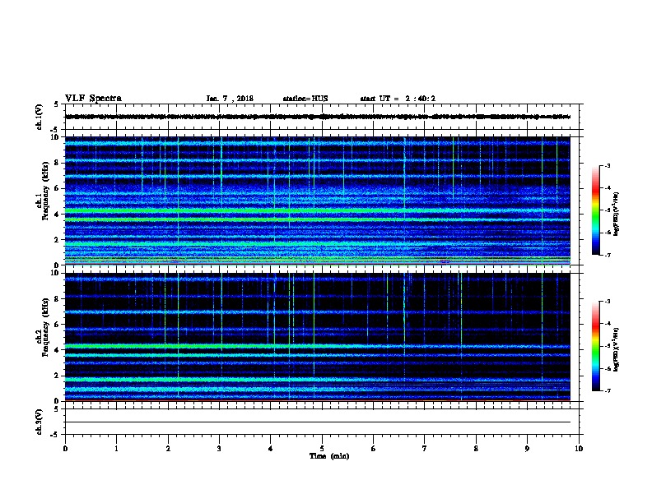Click the ch.1 spectrogram panel
The width and height of the screenshot is (652, 503).
[x=318, y=201]
